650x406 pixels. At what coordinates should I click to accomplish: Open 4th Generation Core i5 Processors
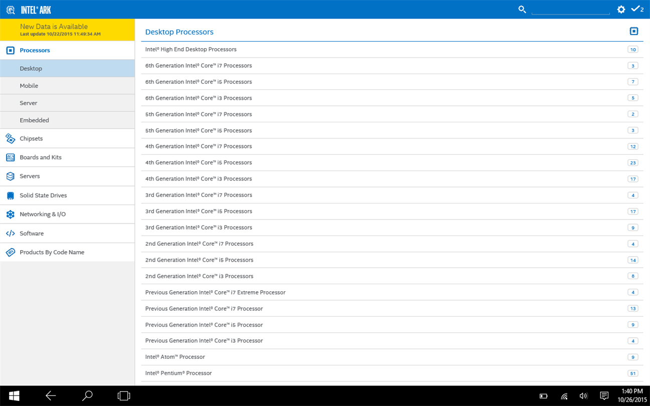coord(392,162)
